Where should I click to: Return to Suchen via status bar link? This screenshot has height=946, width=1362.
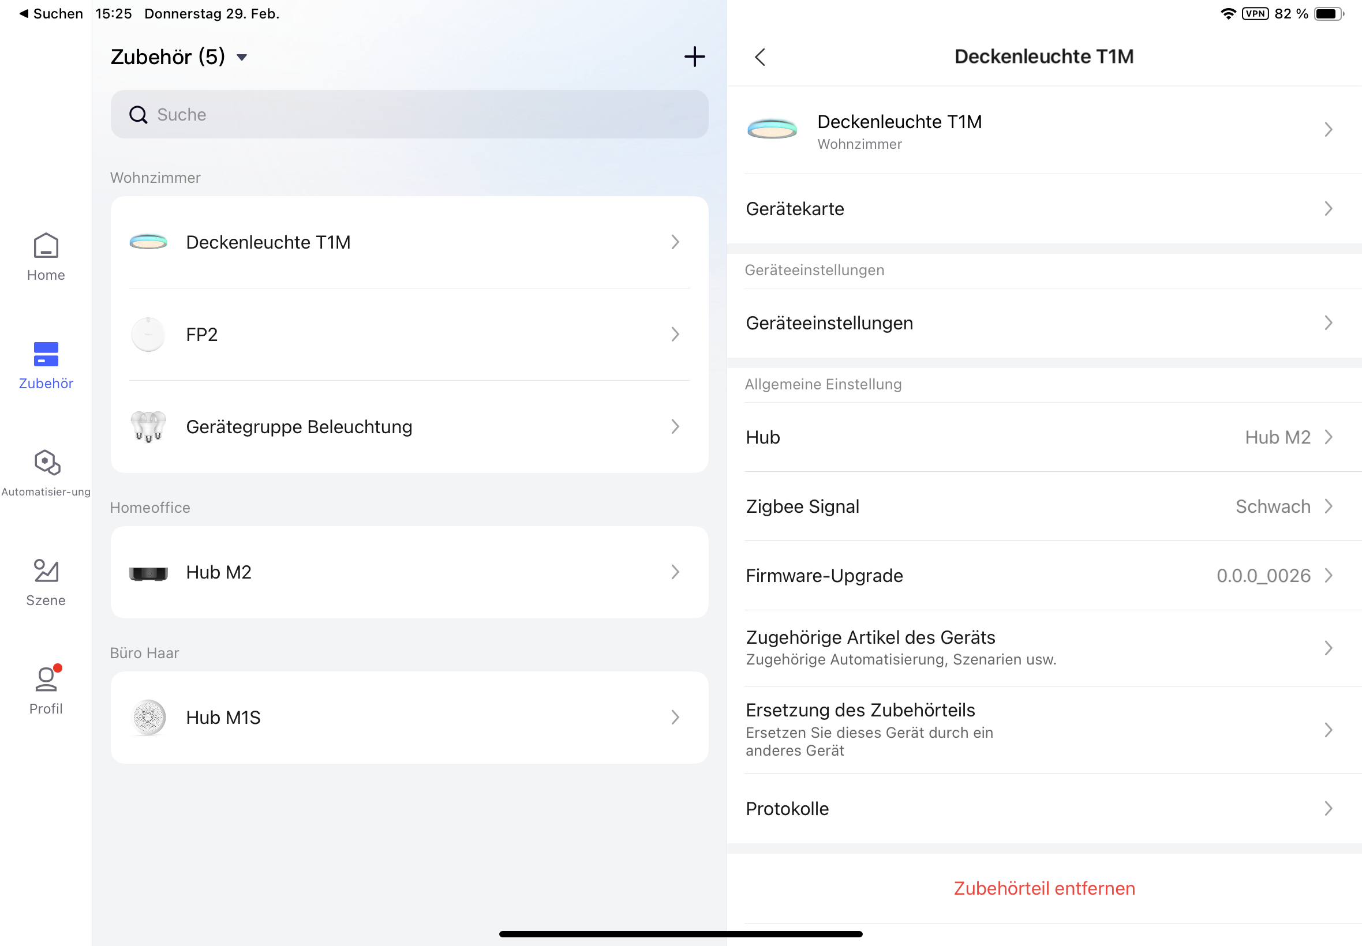coord(51,14)
